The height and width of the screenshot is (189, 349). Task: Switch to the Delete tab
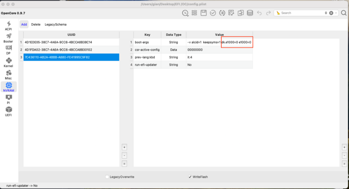pyautogui.click(x=36, y=24)
